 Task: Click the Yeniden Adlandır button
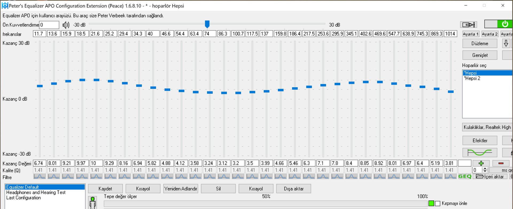(181, 189)
